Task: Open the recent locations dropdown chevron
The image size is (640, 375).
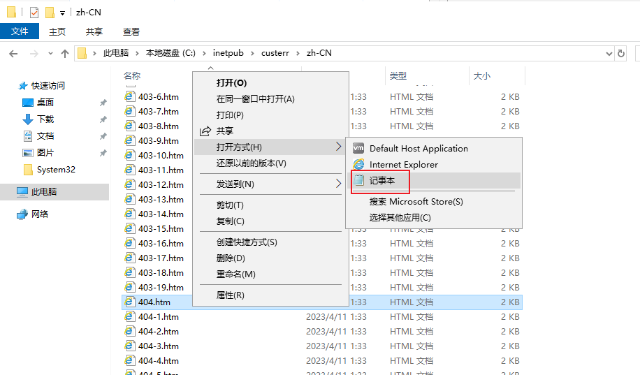Action: (x=50, y=54)
